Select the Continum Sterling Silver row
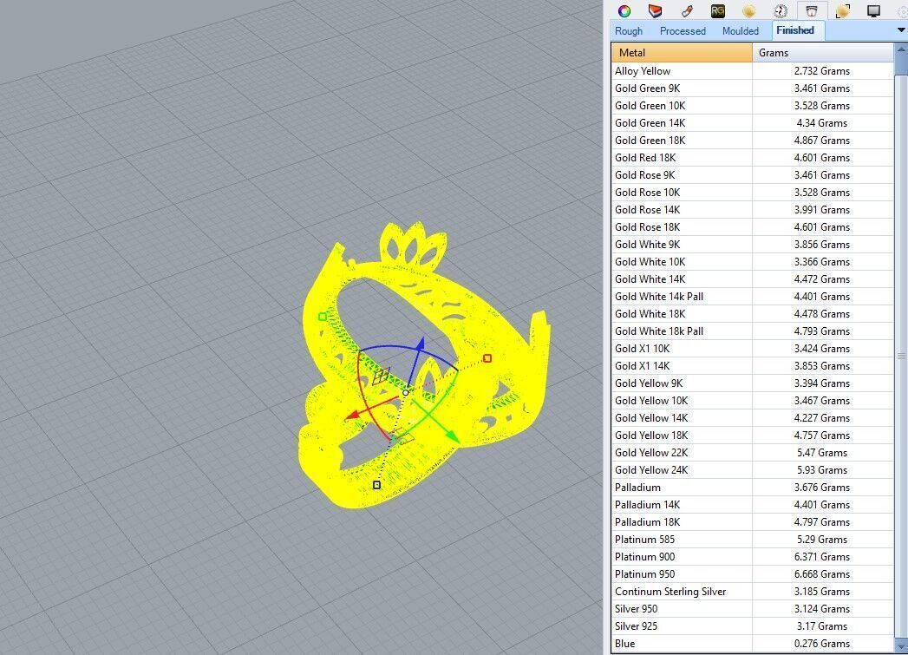Image resolution: width=908 pixels, height=655 pixels. pyautogui.click(x=752, y=592)
